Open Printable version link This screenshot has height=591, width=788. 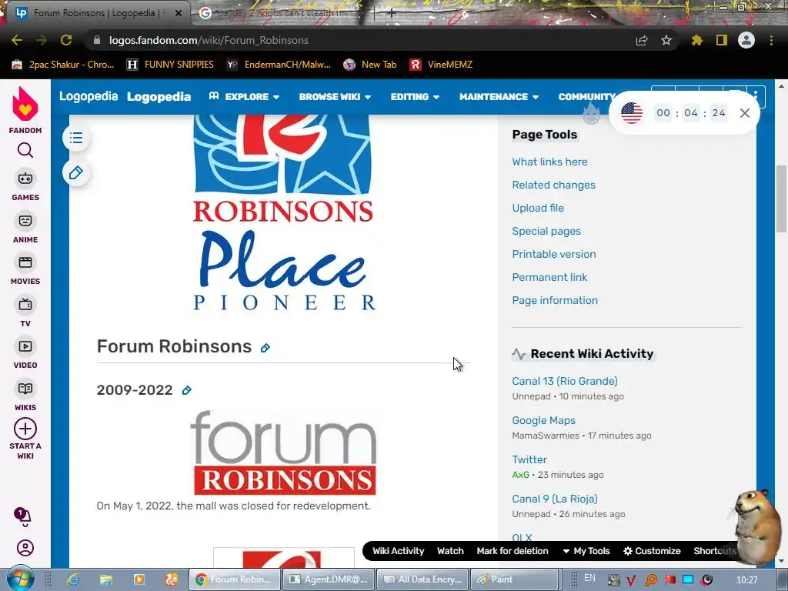pos(554,254)
